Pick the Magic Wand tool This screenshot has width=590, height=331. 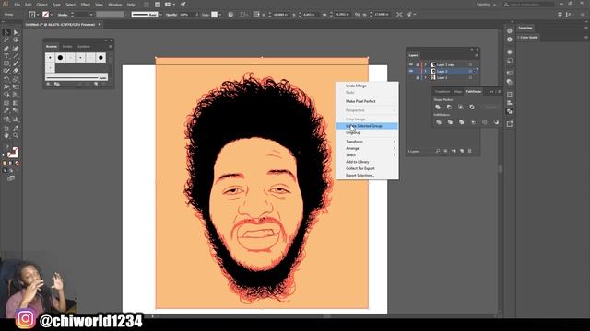click(6, 40)
